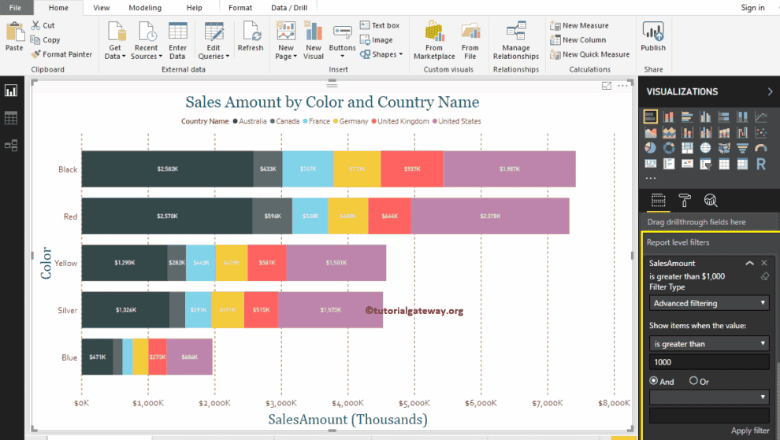Select the Waterfall chart visual
The height and width of the screenshot is (440, 780).
[x=742, y=133]
